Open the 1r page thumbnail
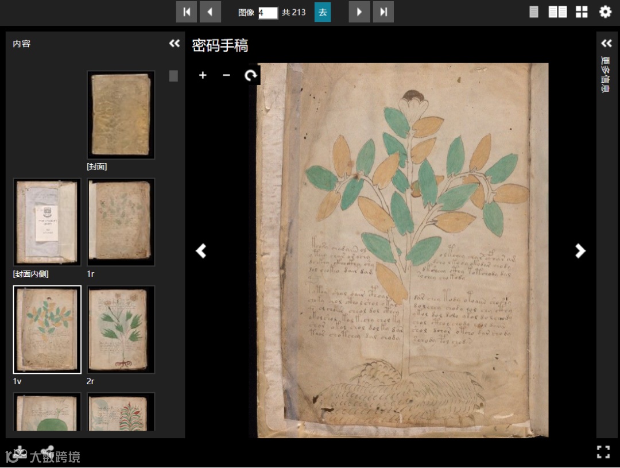The width and height of the screenshot is (620, 468). (121, 222)
